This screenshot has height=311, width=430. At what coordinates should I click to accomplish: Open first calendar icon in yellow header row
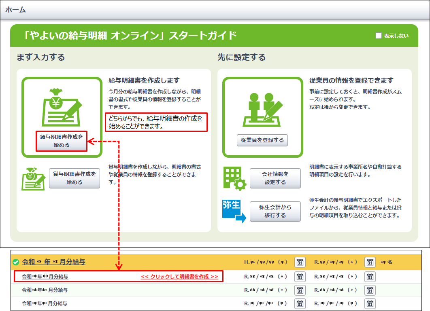coord(300,262)
